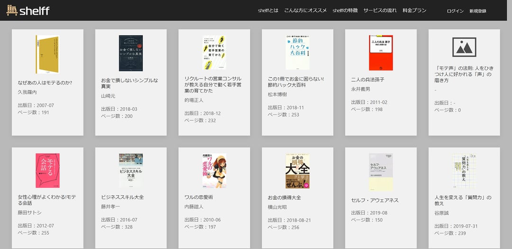
Task: Open the yellow なぜあの人はモテるのか book cover
Action: [x=47, y=54]
